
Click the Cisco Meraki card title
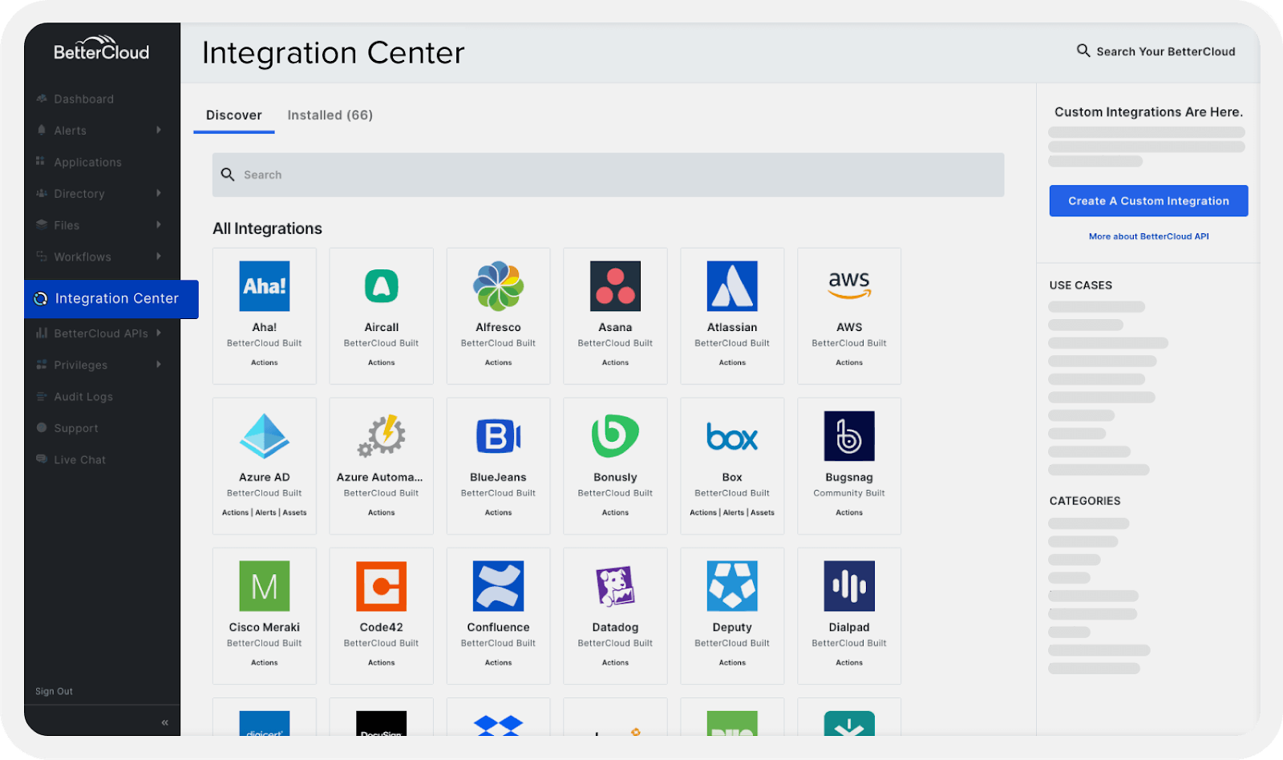pos(265,627)
